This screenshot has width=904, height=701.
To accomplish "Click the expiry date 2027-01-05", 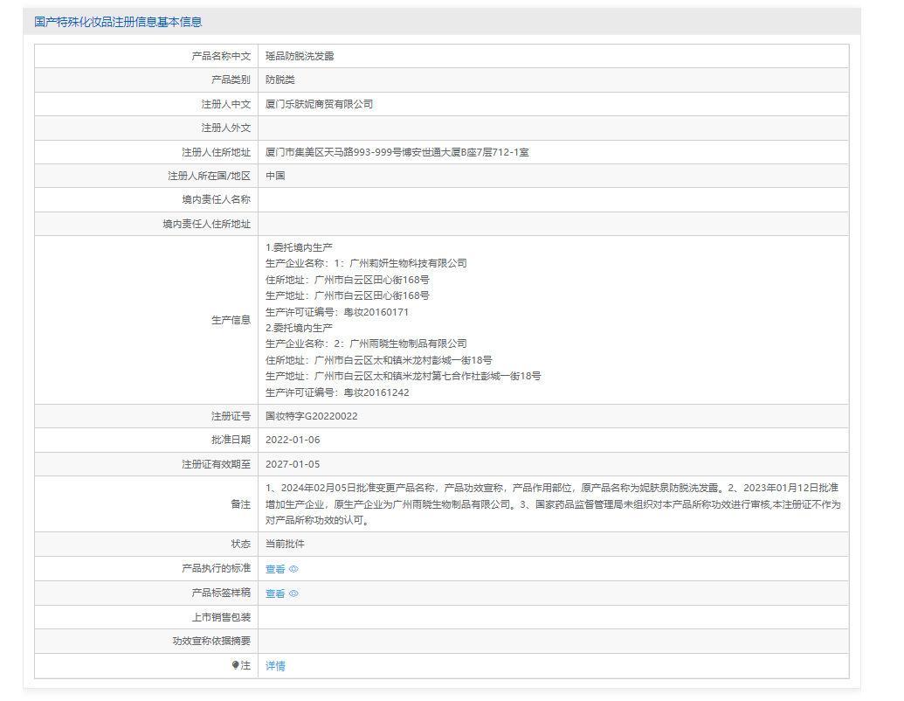I will [x=293, y=464].
